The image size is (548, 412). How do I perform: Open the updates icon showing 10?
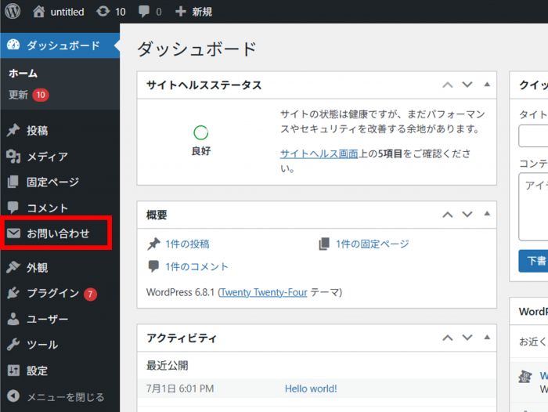point(103,12)
